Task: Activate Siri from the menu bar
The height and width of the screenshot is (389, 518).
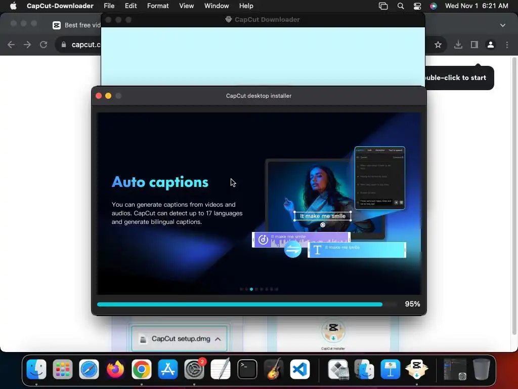Action: coord(434,6)
